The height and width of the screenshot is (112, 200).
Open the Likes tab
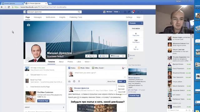(x=79, y=62)
